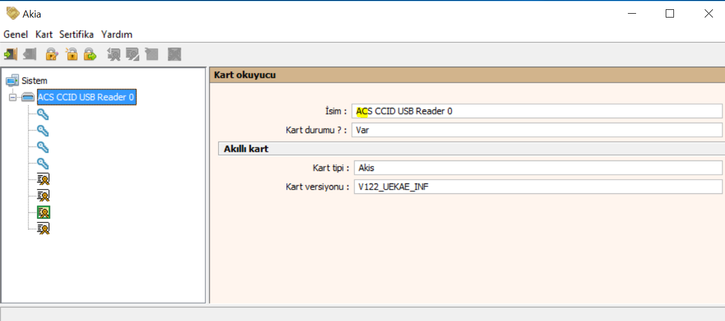The image size is (725, 321).
Task: Click the greyed-out card logout icon
Action: click(x=30, y=54)
